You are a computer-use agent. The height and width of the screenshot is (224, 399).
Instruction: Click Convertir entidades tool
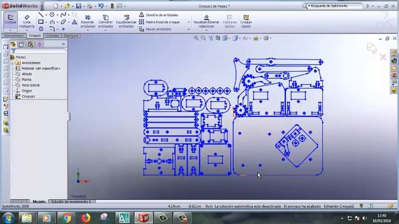coord(105,21)
